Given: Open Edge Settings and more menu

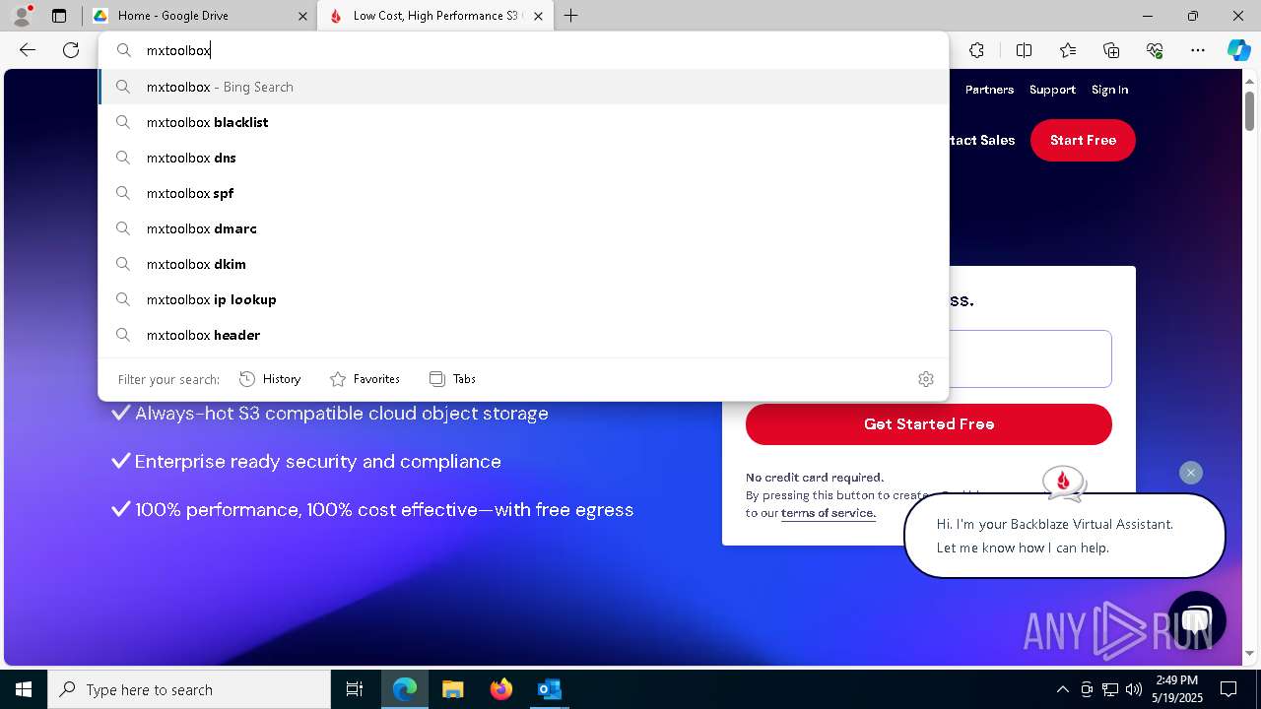Looking at the screenshot, I should coord(1198,50).
